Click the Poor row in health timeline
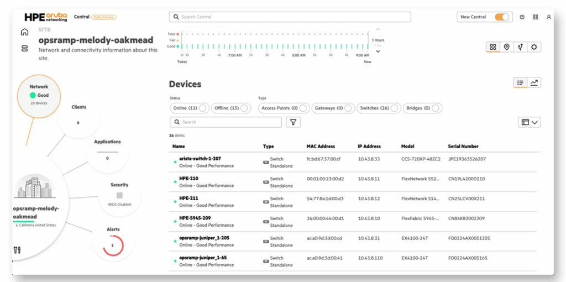The height and width of the screenshot is (282, 566). click(x=274, y=34)
